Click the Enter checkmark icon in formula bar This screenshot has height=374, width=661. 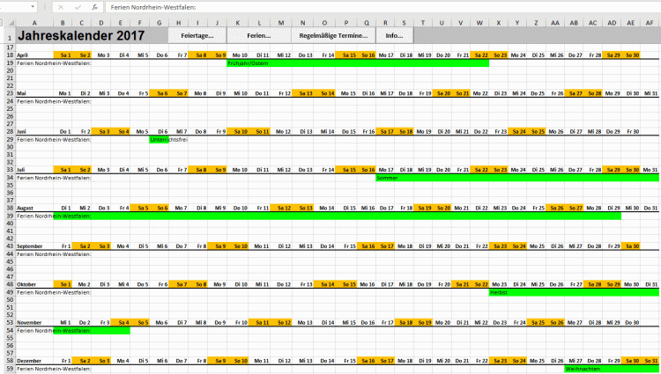[x=78, y=6]
